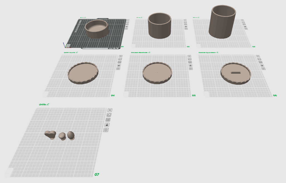Viewport: 286px width, 183px height.
Task: Edit the Deckel Gewinde plate name pencil
Action: tap(149, 52)
